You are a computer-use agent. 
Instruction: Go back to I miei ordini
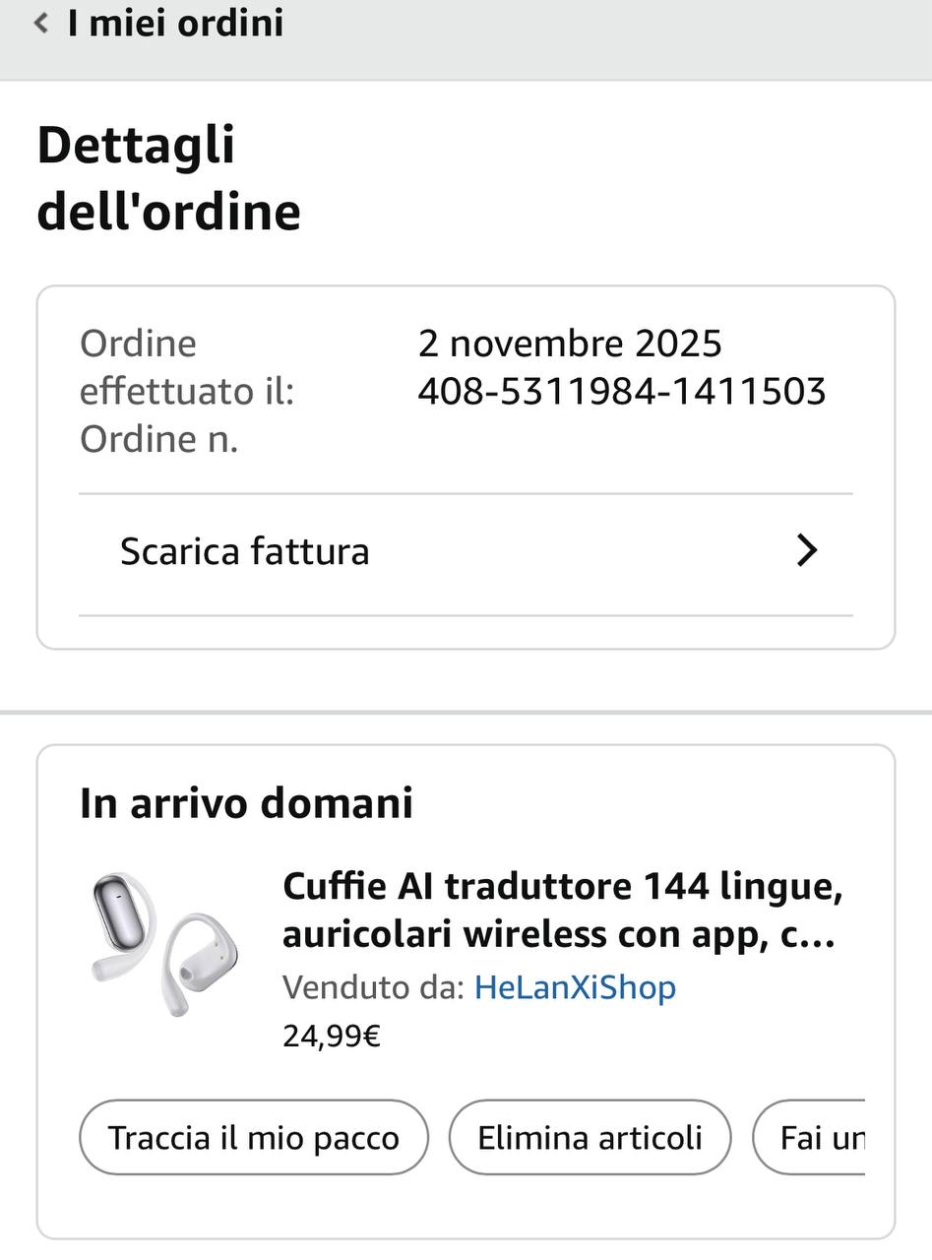point(175,24)
